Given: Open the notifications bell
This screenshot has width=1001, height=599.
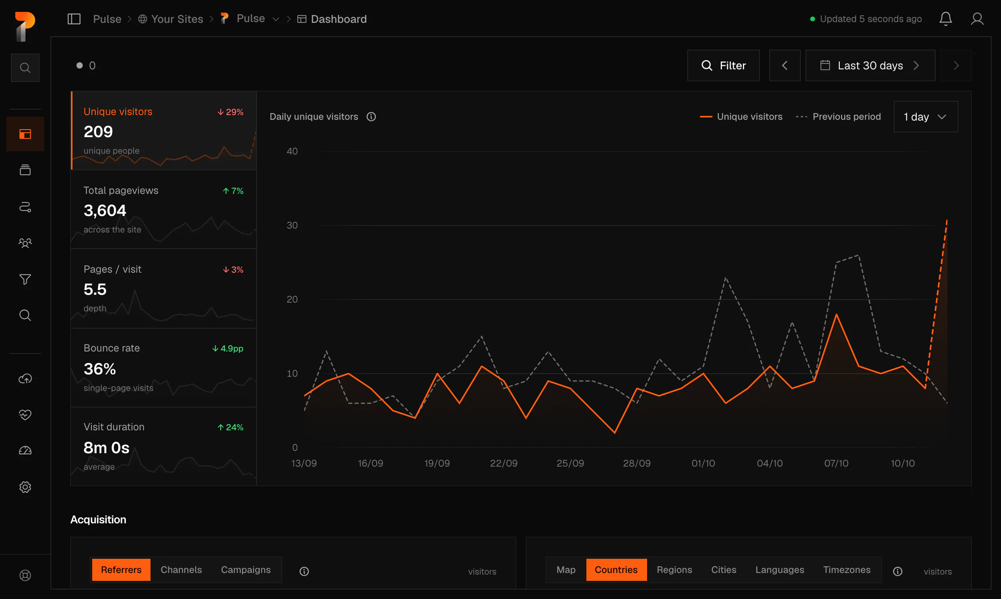Looking at the screenshot, I should point(945,19).
